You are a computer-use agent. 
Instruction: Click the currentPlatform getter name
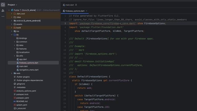pos(119,80)
